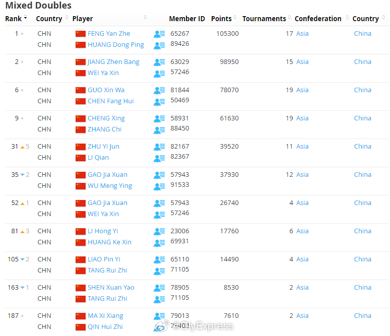Open China link in rank 81 row
390x336 pixels.
coord(362,231)
